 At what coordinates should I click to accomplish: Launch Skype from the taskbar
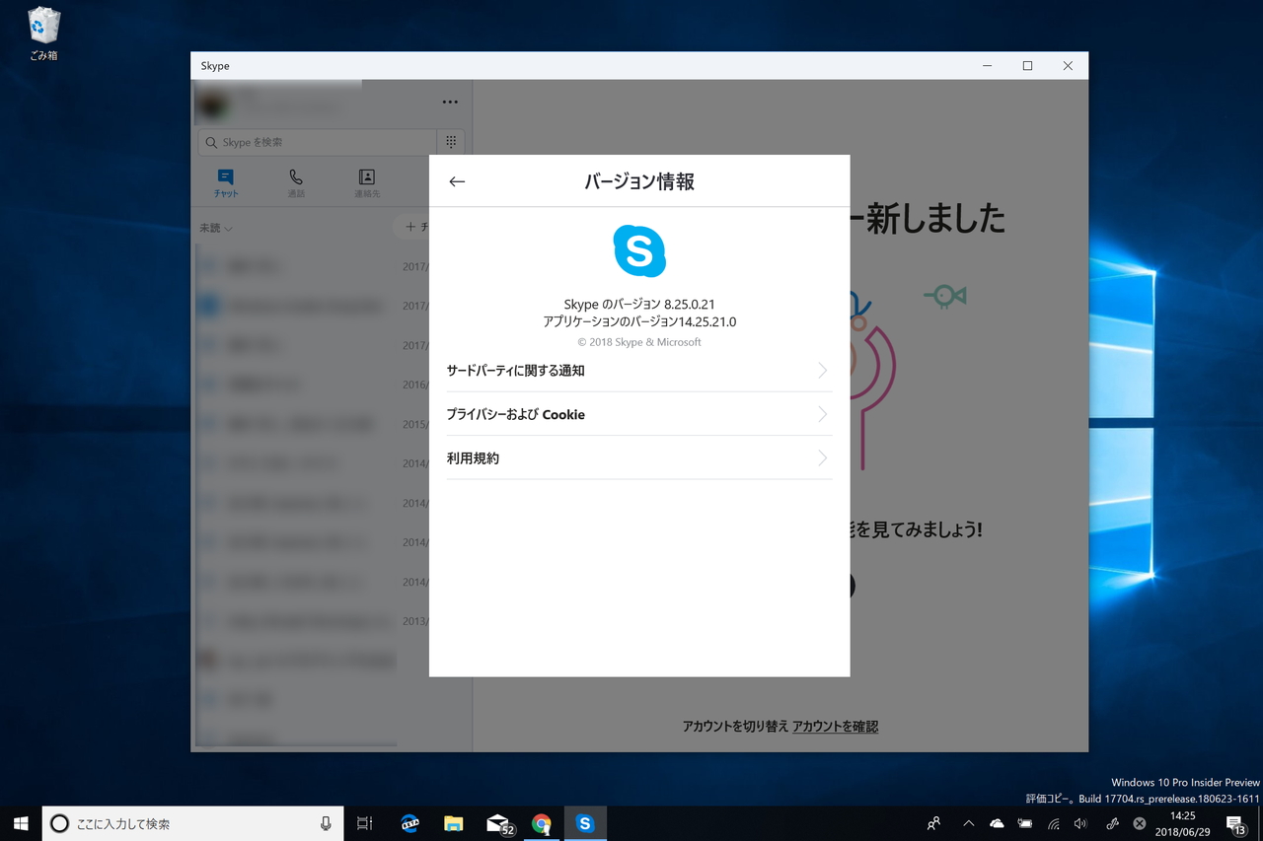585,823
